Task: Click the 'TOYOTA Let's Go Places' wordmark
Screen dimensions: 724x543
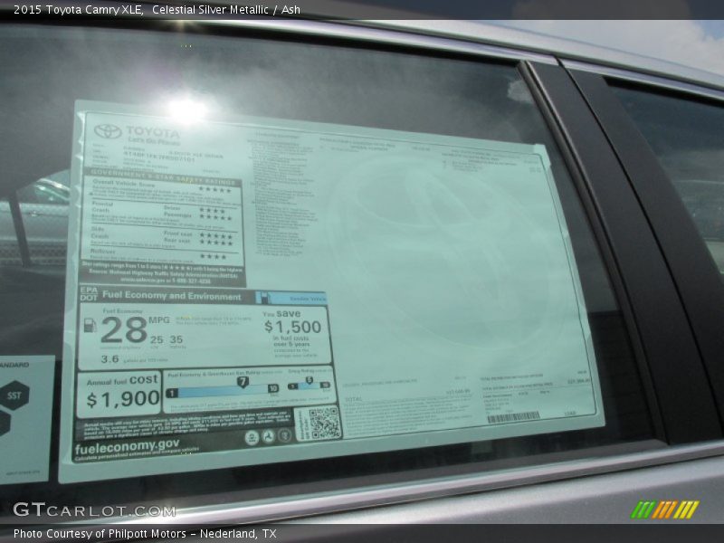Action: click(153, 136)
